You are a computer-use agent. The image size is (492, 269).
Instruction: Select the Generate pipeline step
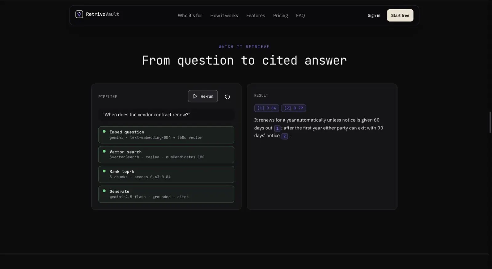166,194
